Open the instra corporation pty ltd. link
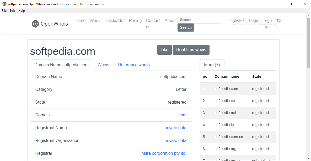 163,153
